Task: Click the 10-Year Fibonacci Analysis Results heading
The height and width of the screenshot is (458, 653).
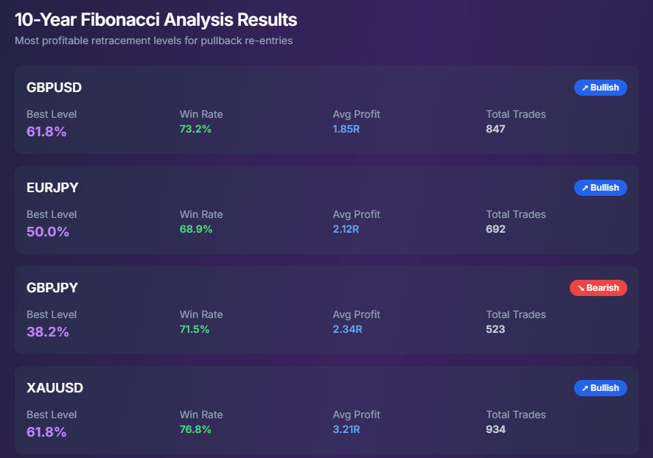Action: (156, 20)
